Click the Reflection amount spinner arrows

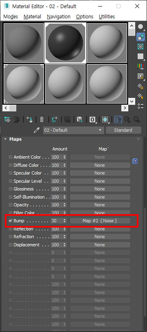(x=64, y=229)
